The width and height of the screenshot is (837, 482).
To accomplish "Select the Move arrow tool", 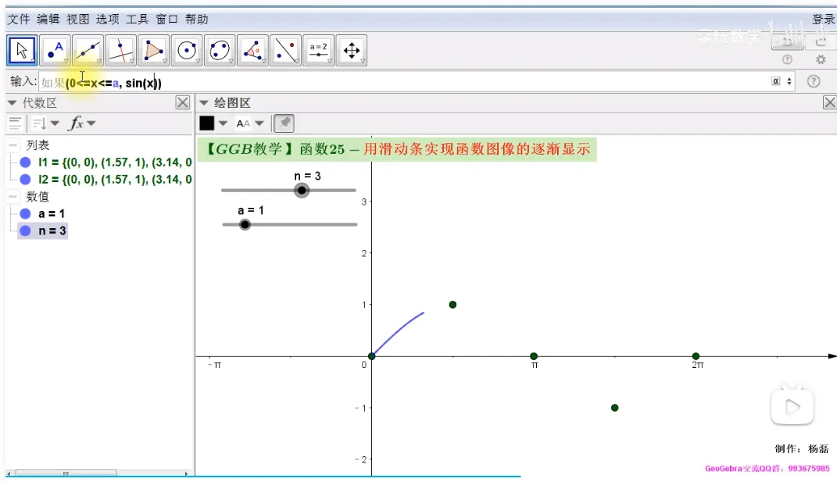I will pos(22,51).
